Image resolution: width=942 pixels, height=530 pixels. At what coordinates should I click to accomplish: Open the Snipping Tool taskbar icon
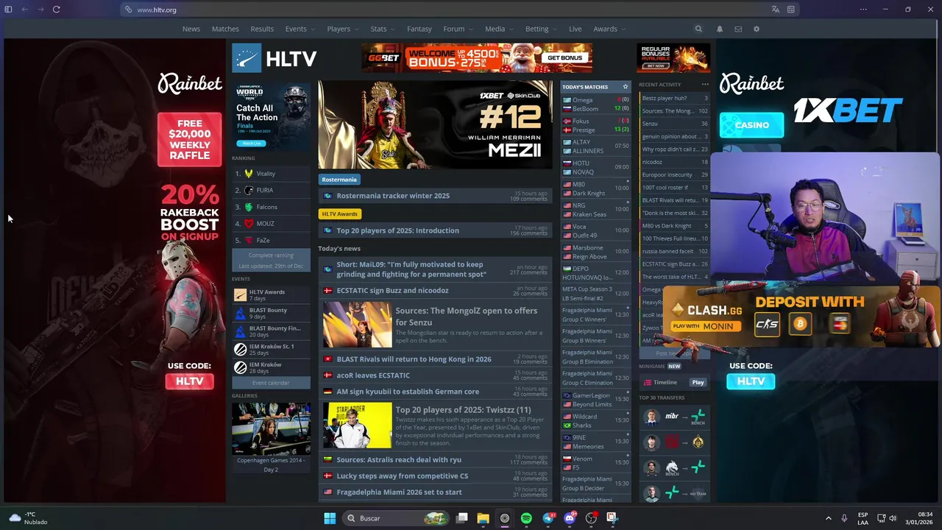[x=612, y=518]
